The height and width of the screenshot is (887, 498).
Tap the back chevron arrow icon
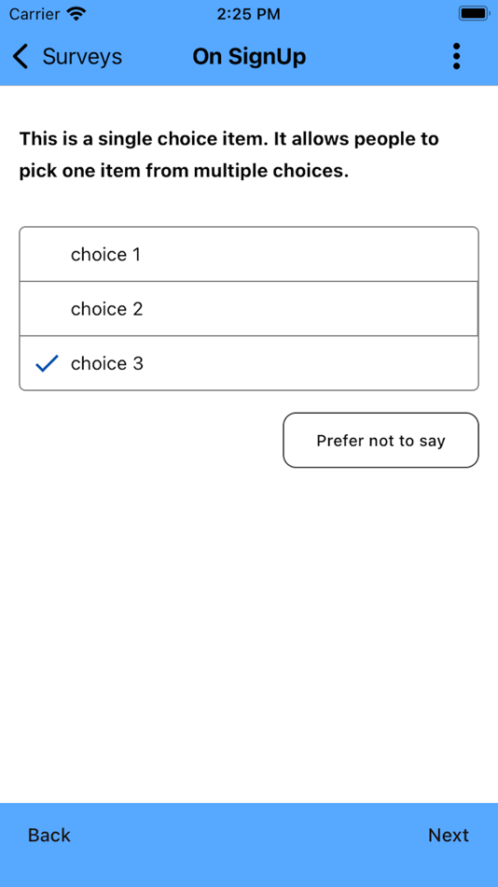(21, 57)
